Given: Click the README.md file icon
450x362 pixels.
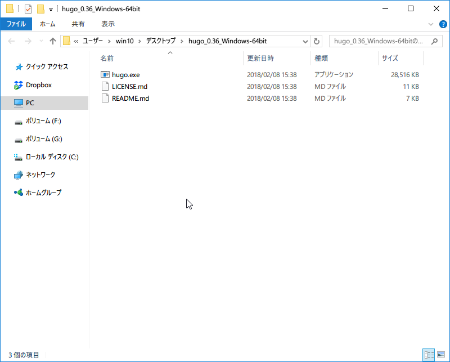Looking at the screenshot, I should click(x=105, y=99).
